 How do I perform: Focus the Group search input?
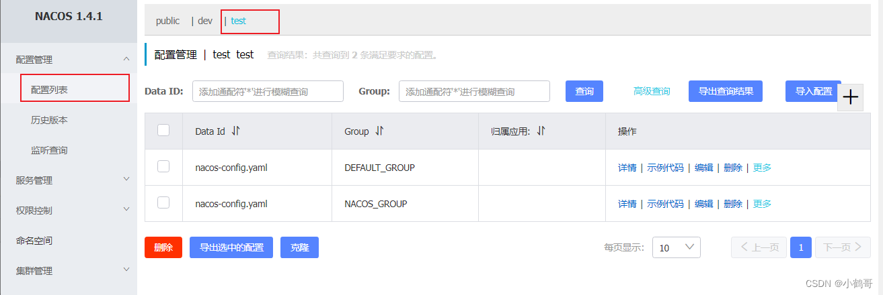coord(474,91)
